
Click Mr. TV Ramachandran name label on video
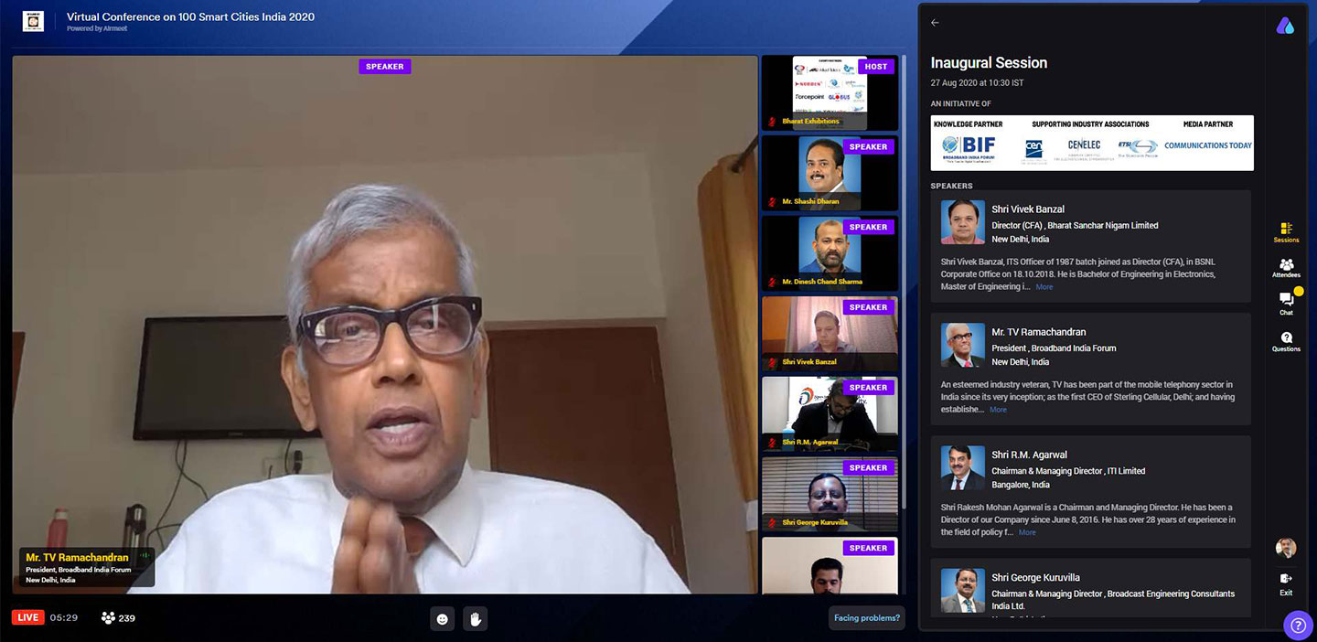77,557
